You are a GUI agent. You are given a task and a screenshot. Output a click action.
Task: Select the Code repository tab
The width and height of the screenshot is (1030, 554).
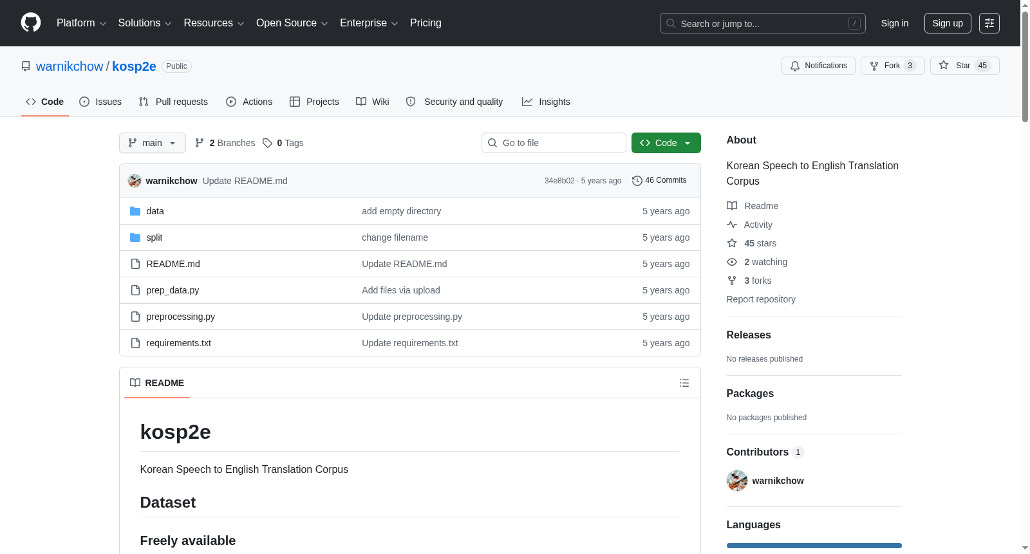click(x=45, y=102)
